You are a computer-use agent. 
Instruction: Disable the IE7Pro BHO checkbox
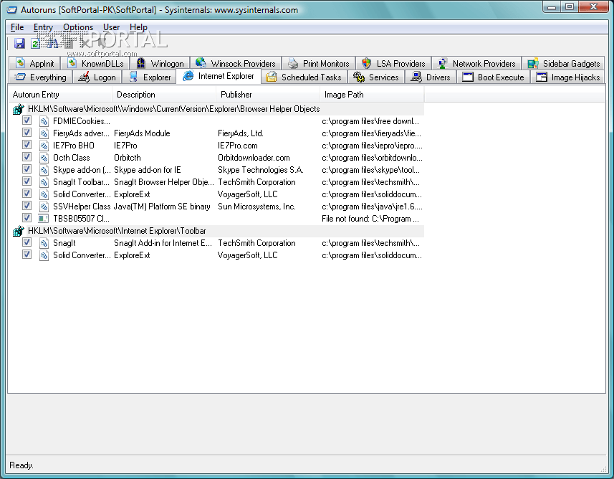click(27, 145)
